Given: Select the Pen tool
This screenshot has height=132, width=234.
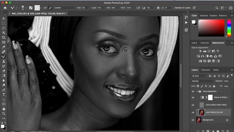Looking at the screenshot, I should 4,90.
